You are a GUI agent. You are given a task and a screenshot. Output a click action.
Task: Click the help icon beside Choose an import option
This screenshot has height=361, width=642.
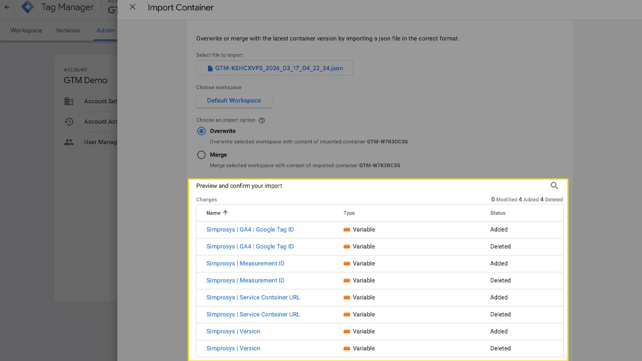[262, 120]
